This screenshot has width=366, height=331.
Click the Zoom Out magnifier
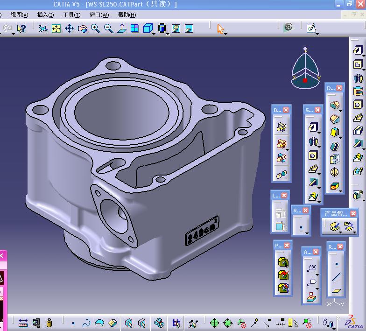pos(109,28)
